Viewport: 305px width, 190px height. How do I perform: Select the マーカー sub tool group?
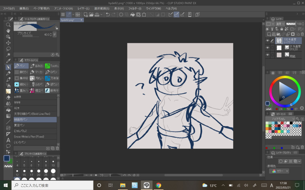coord(37,72)
